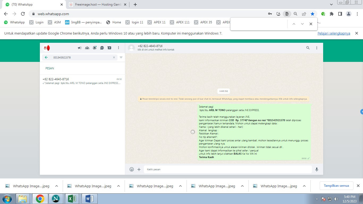Click the Ketik pesan message field

[228, 169]
